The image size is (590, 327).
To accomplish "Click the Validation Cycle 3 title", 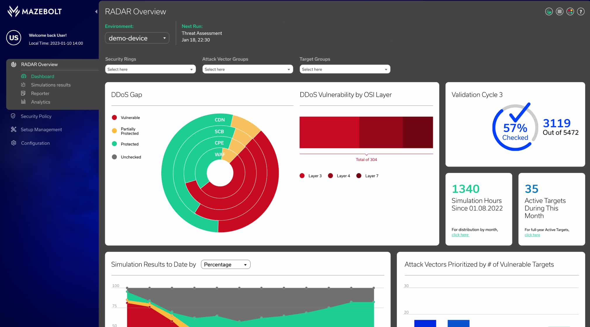I will coord(477,95).
